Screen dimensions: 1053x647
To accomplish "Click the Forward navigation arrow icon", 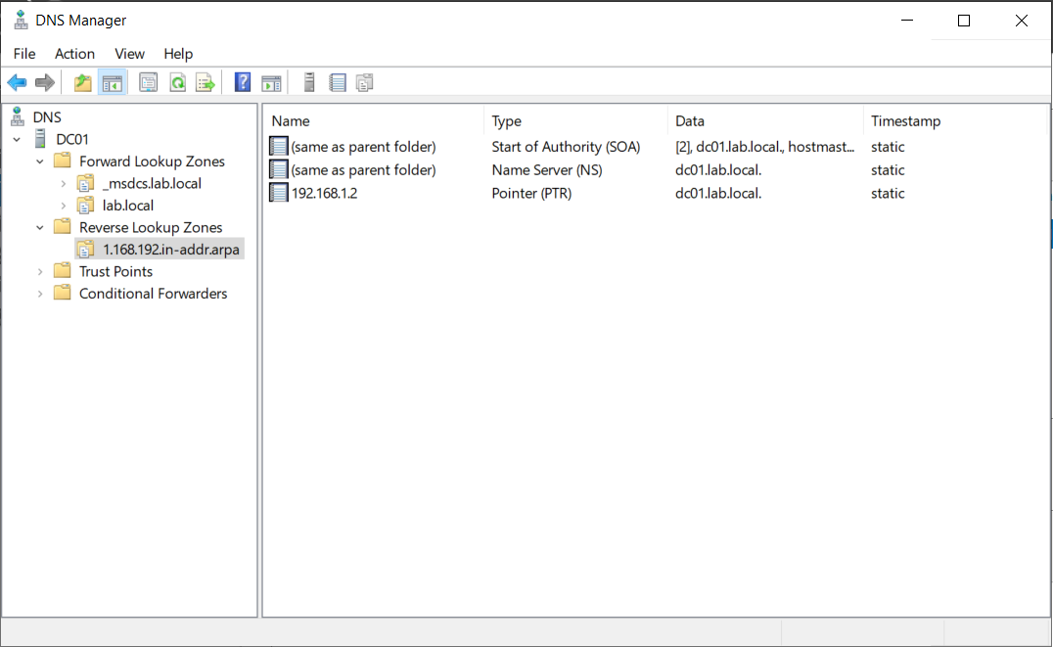I will [x=45, y=82].
